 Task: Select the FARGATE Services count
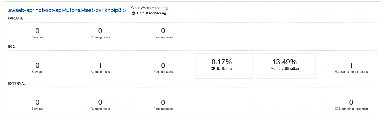[38, 31]
